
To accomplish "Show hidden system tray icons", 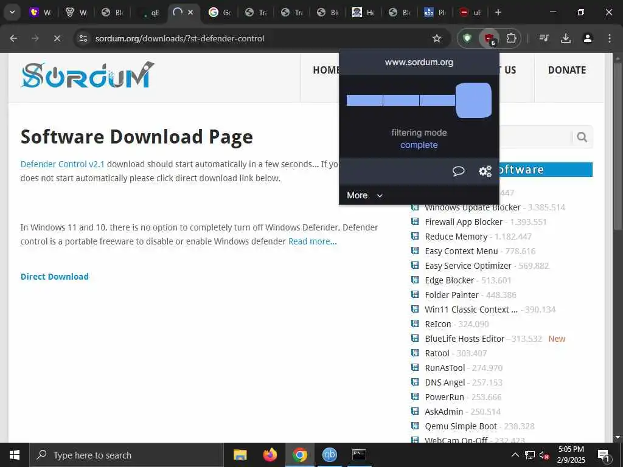I will click(515, 455).
